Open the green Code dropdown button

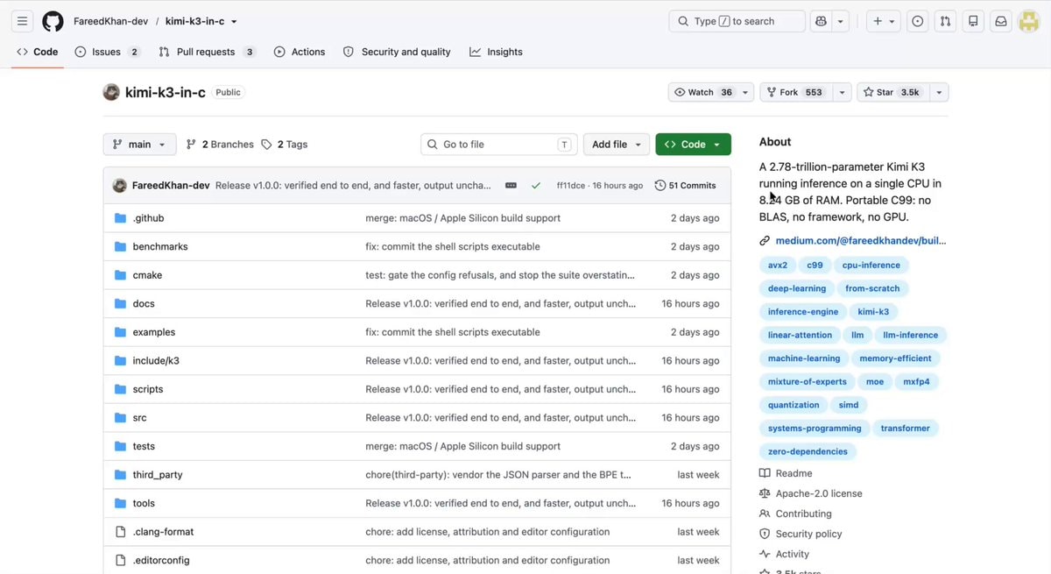pos(693,145)
